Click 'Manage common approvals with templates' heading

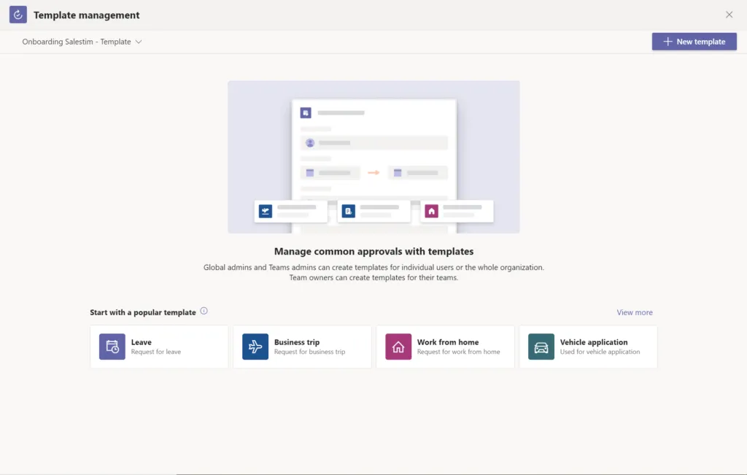[x=374, y=252]
